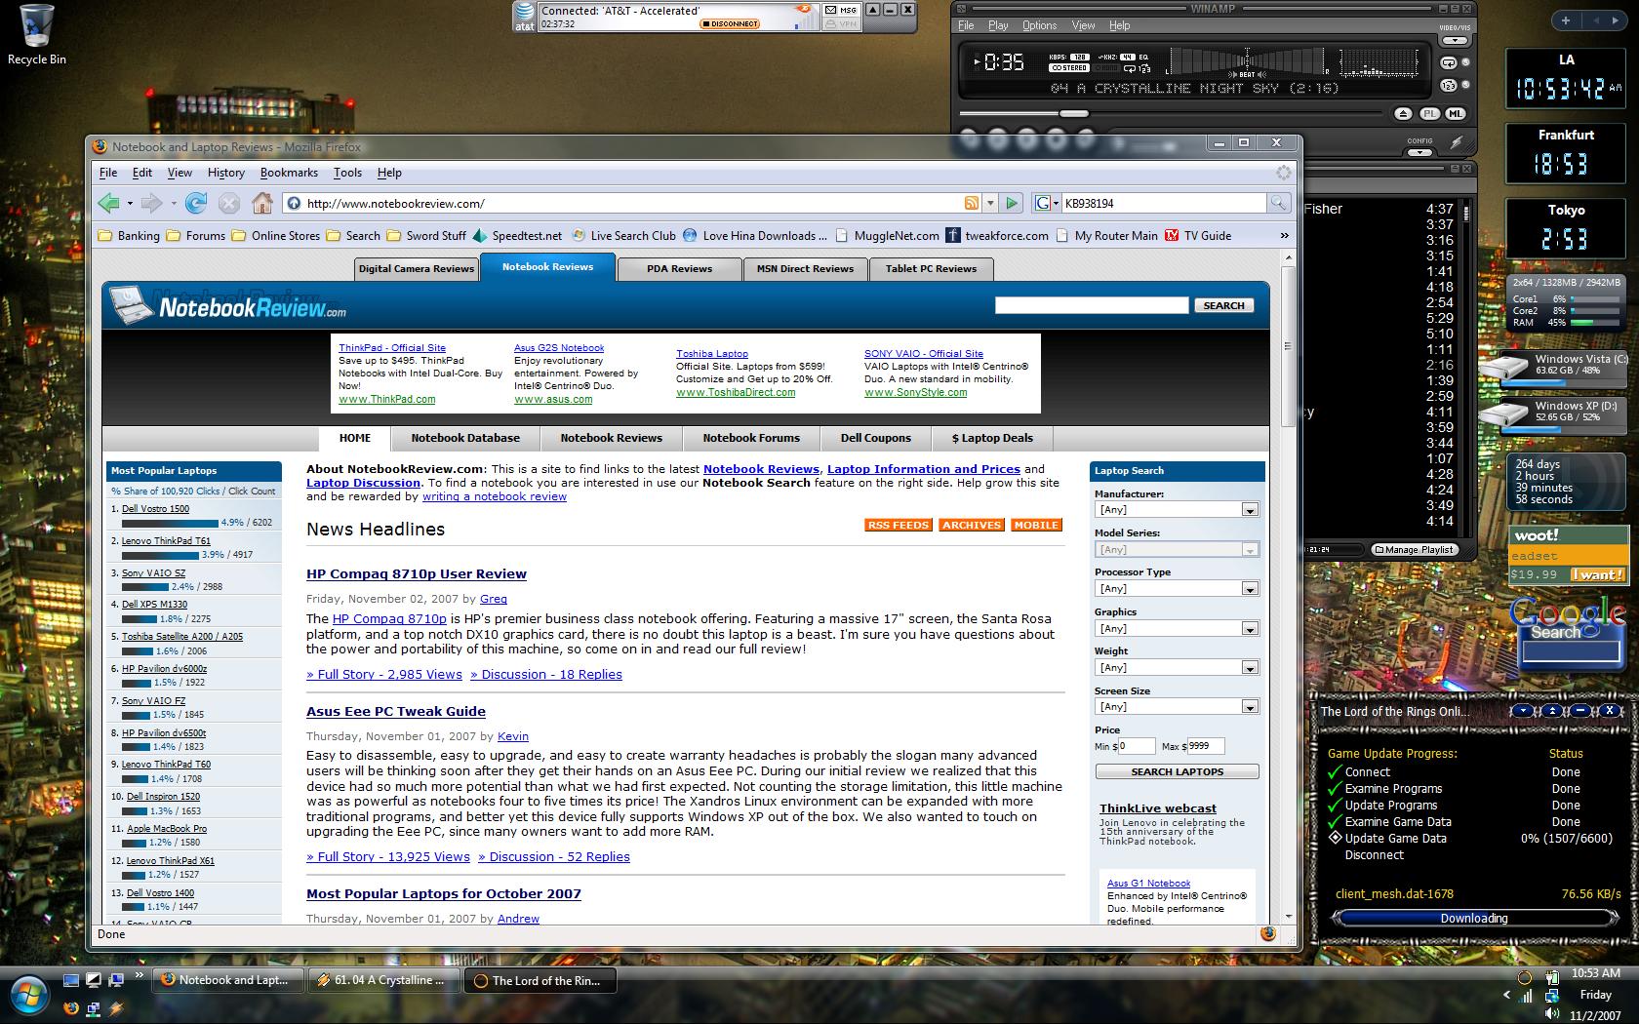Click the woot 'I want!' button
Viewport: 1639px width, 1024px height.
[x=1598, y=574]
